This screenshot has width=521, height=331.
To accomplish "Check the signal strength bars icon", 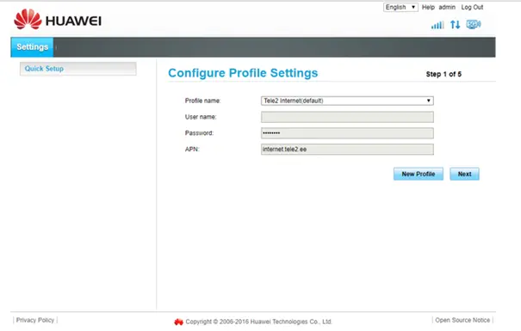I will pos(437,25).
